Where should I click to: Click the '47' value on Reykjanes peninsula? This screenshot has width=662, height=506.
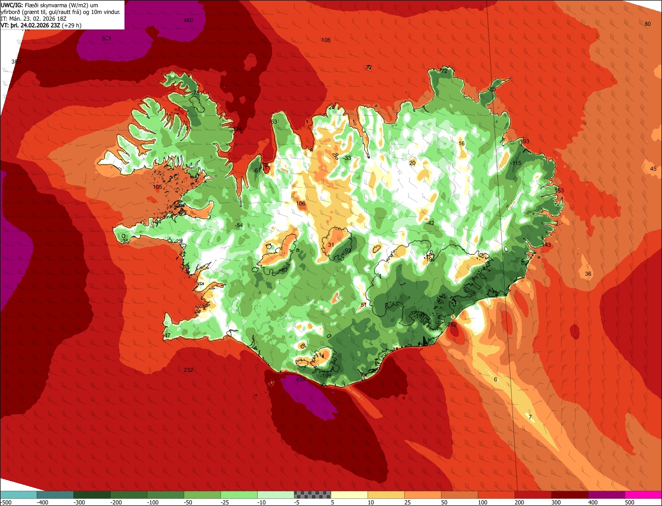tap(167, 336)
